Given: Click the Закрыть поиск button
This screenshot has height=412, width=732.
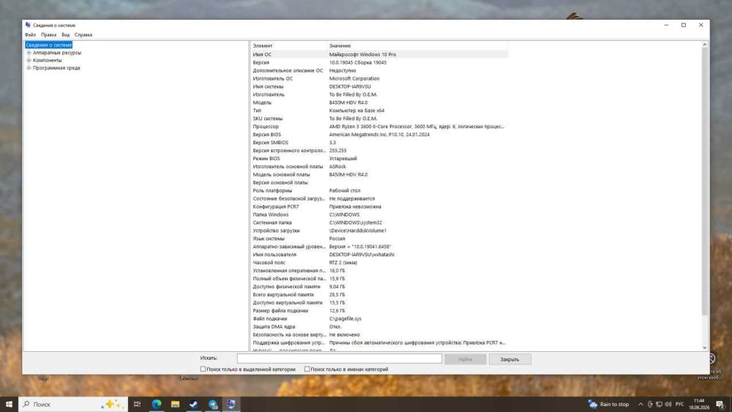Looking at the screenshot, I should pyautogui.click(x=509, y=359).
